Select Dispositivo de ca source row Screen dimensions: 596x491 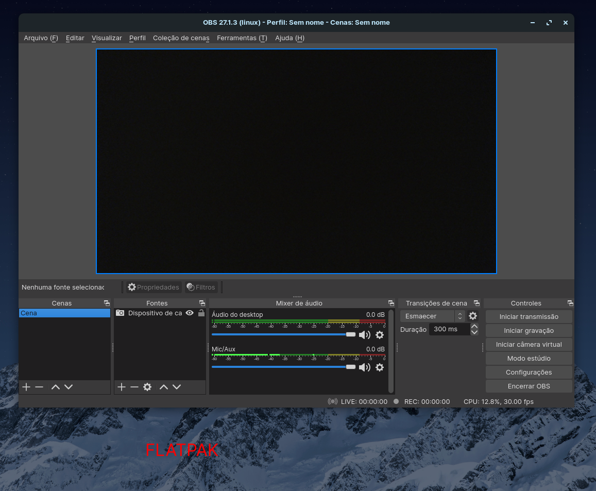point(160,313)
